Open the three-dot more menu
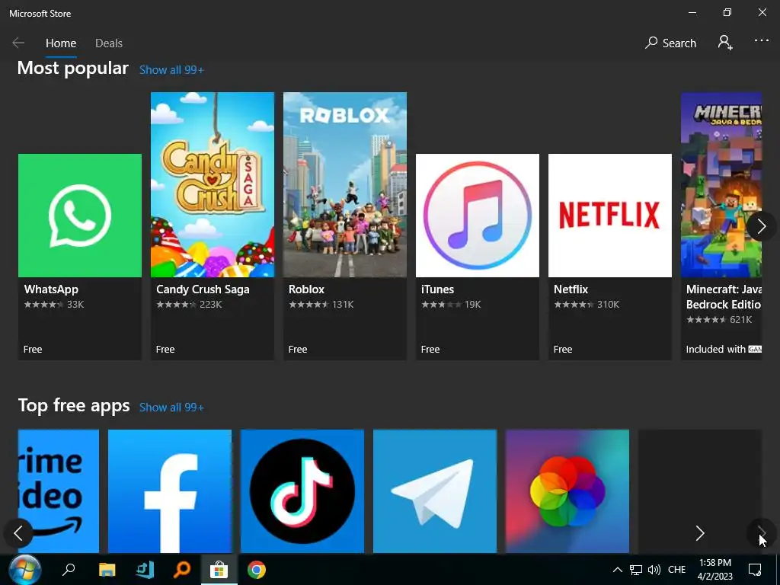This screenshot has height=585, width=780. pos(761,41)
